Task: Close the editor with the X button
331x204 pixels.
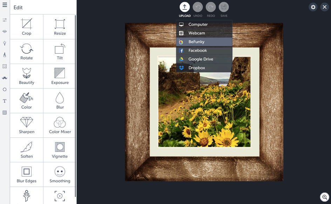Action: point(324,7)
